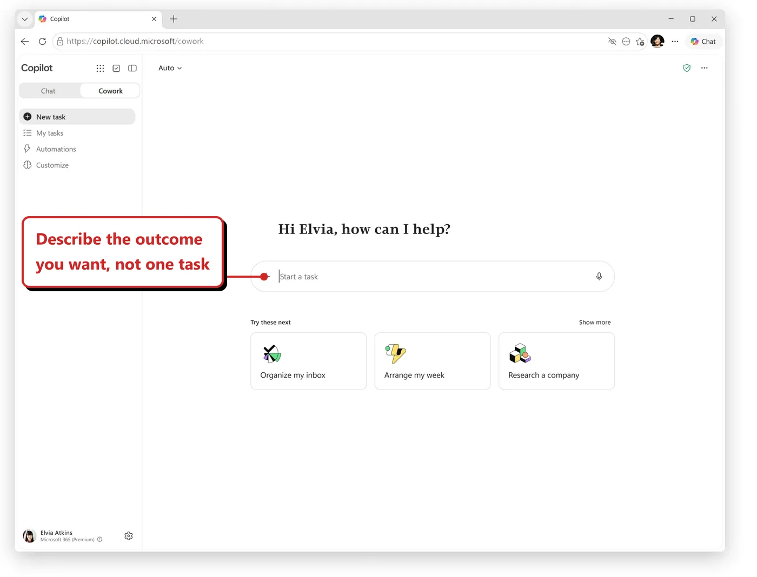The height and width of the screenshot is (577, 757).
Task: Click the crossed-out eye tracking icon
Action: coord(612,42)
